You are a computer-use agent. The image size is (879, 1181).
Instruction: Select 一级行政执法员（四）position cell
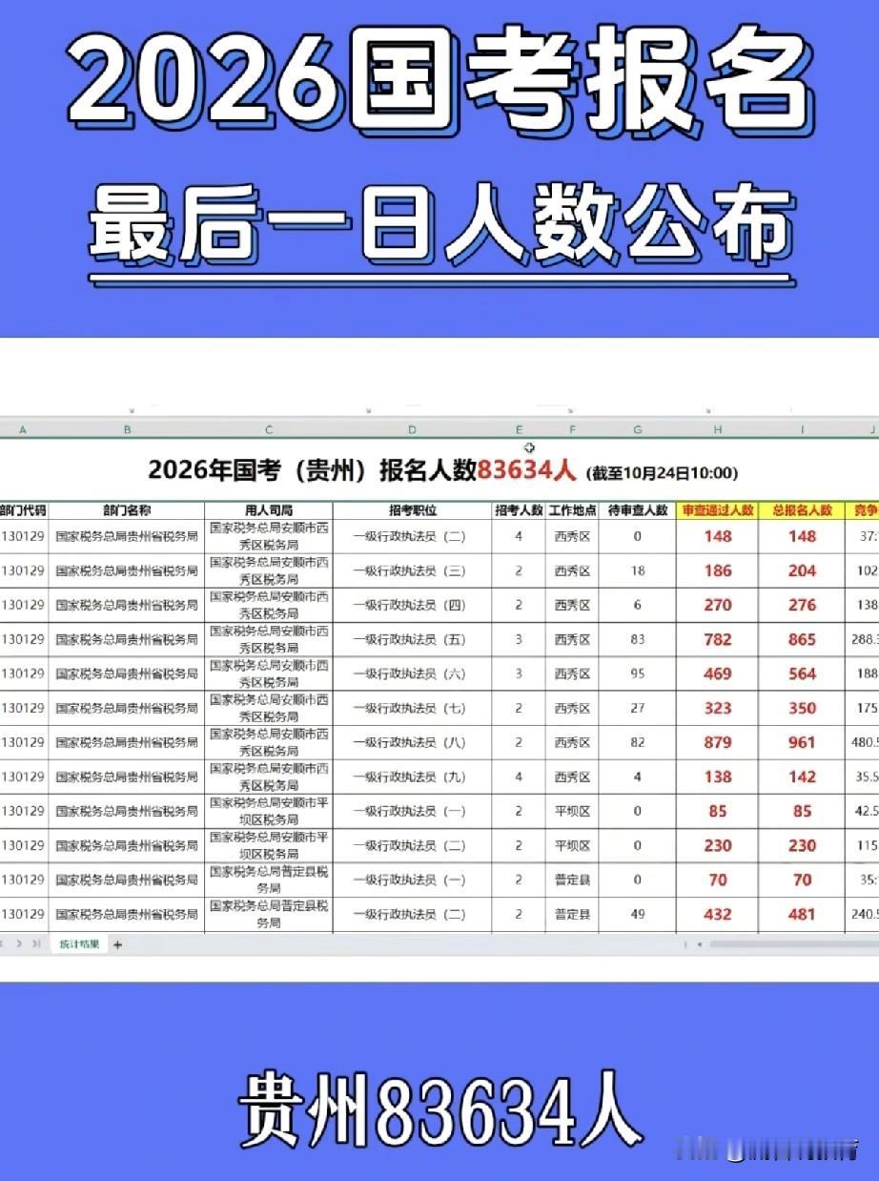click(413, 605)
